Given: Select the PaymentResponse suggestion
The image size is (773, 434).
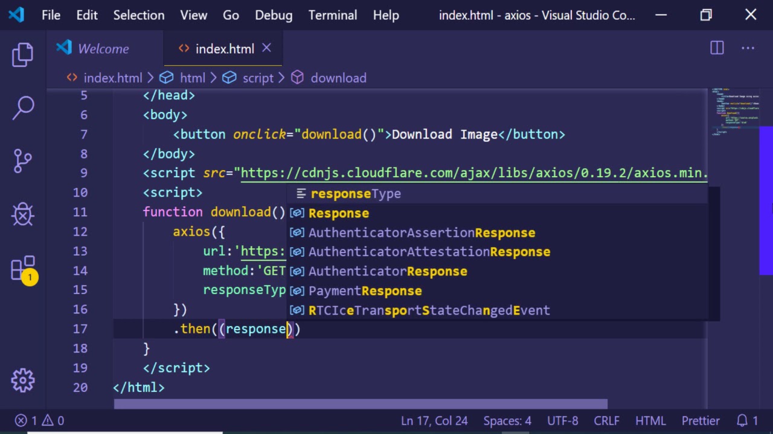Looking at the screenshot, I should click(x=365, y=291).
